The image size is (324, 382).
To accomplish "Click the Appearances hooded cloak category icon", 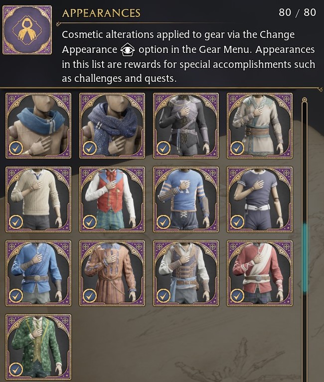I will click(x=27, y=30).
